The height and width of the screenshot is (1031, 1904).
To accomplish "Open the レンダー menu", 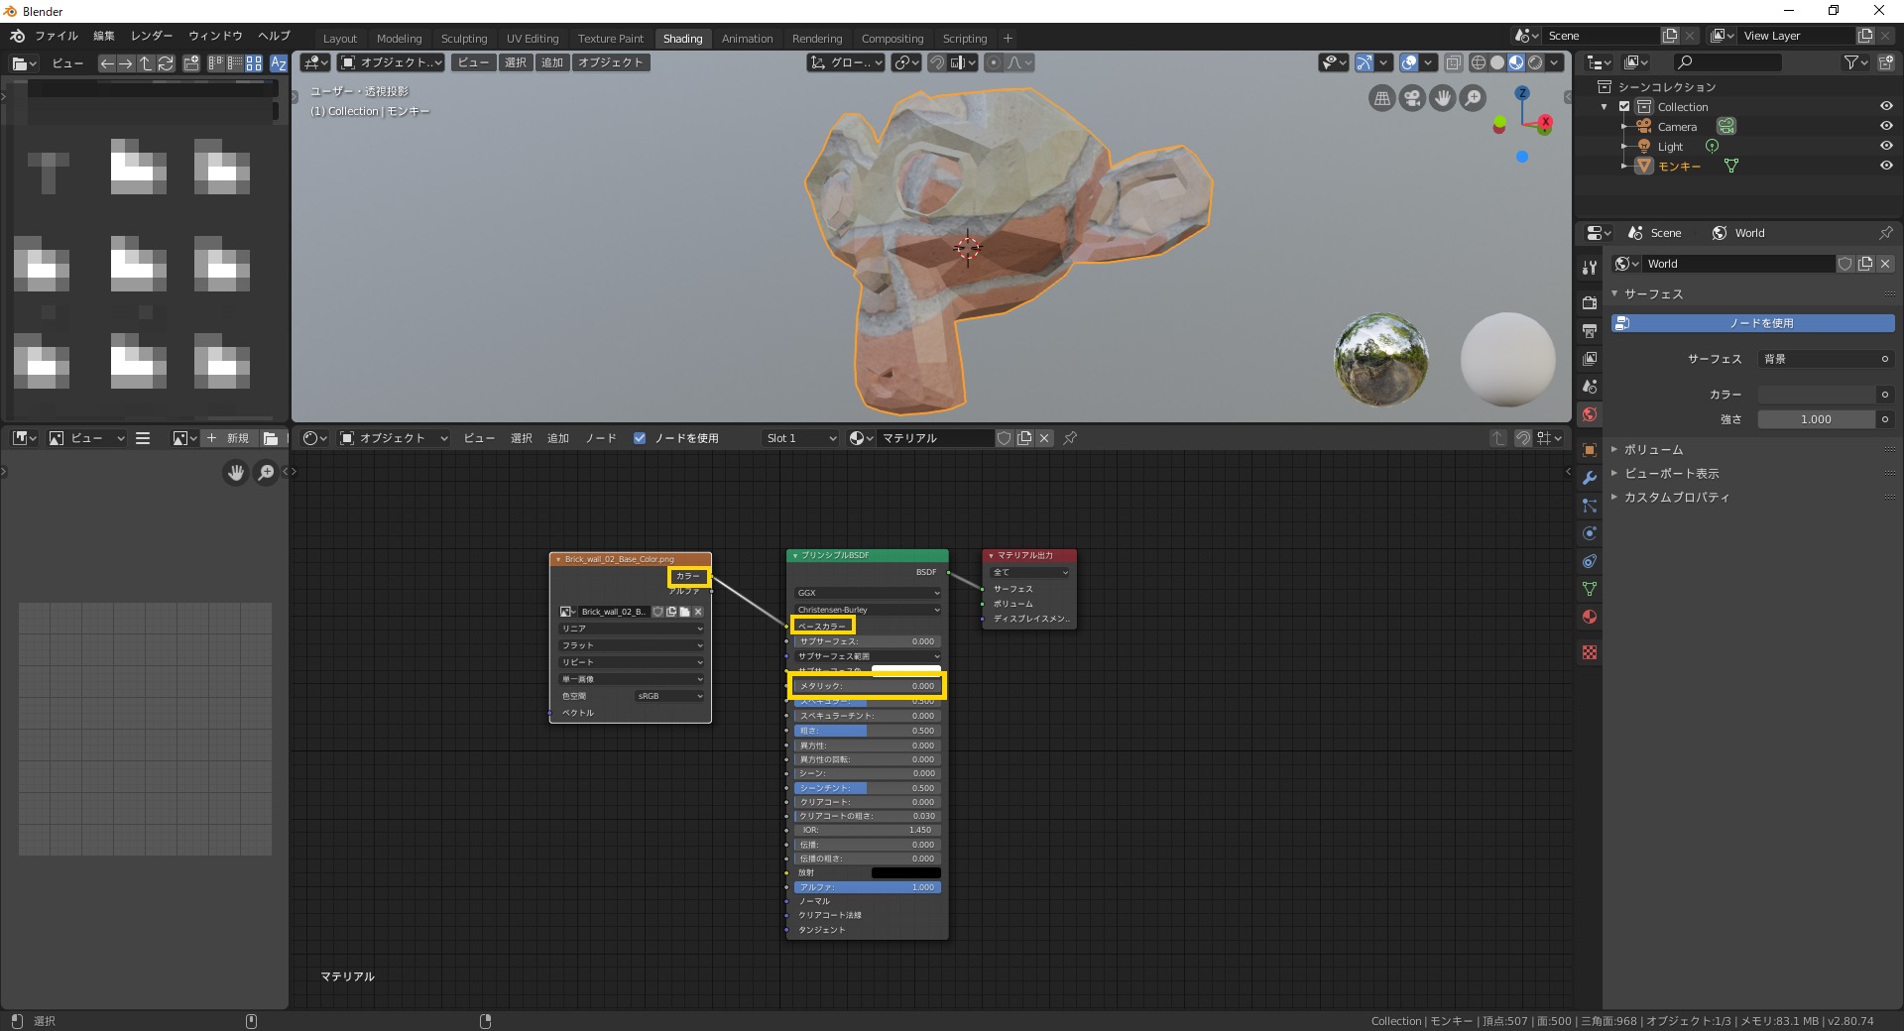I will (x=152, y=36).
